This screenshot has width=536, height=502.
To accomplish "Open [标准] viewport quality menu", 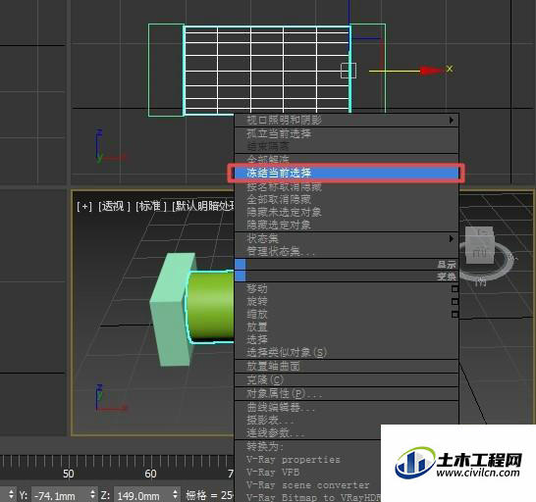I will [x=151, y=206].
